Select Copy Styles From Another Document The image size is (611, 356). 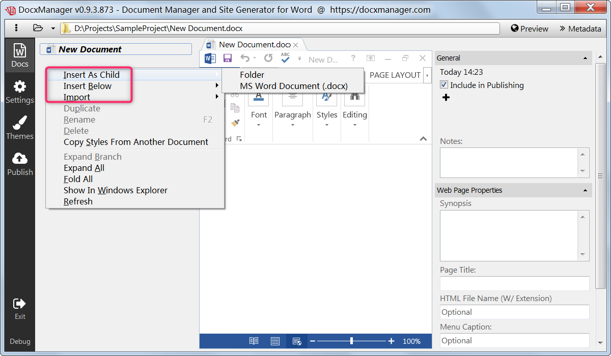[135, 142]
